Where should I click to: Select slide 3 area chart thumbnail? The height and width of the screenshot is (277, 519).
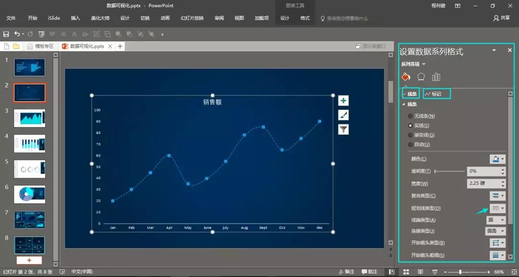click(x=29, y=118)
